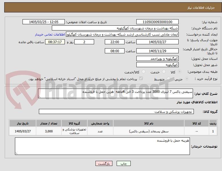Click the تعداد / مقدار column header
Image resolution: width=222 pixels, height=171 pixels.
49,123
